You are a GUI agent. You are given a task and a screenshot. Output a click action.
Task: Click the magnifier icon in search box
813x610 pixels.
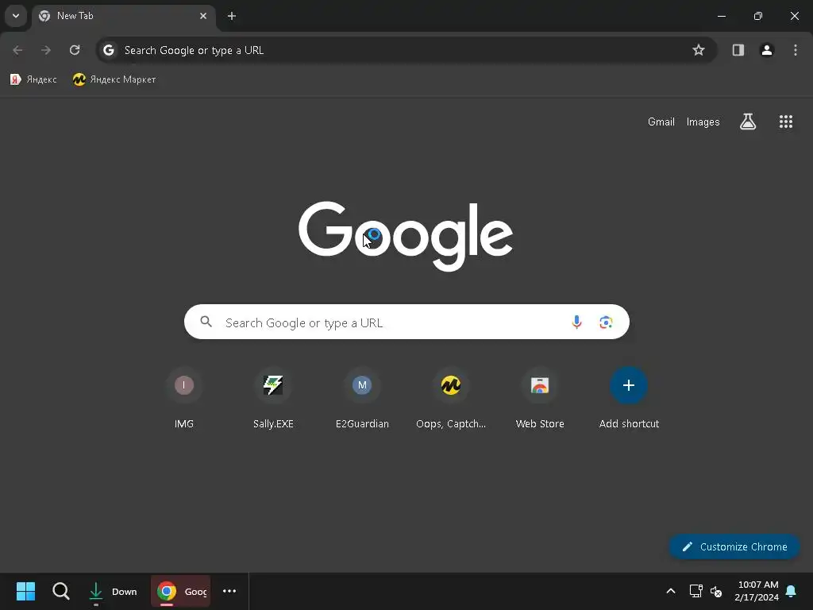[x=206, y=322]
